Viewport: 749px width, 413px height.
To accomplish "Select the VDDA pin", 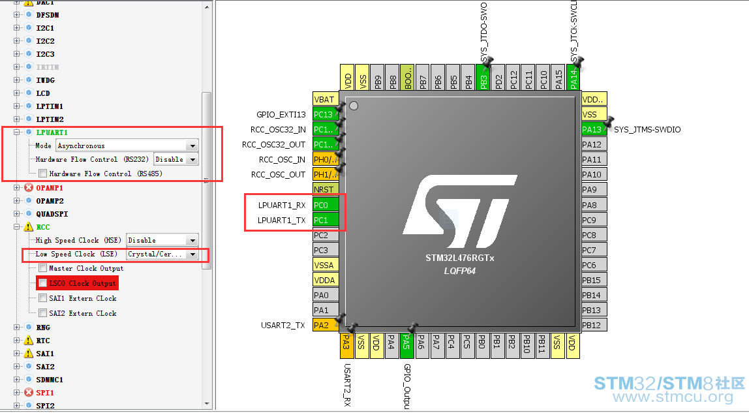I will point(326,280).
